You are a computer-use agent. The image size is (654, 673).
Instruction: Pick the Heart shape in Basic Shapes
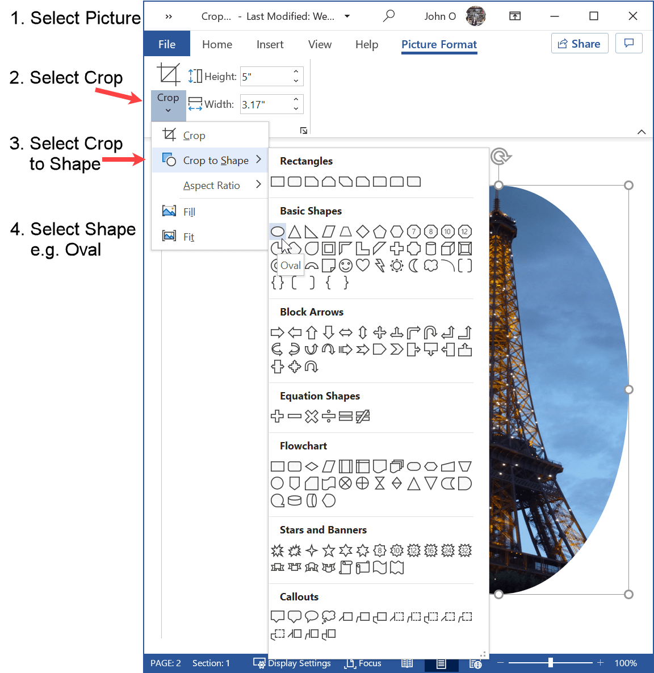362,265
